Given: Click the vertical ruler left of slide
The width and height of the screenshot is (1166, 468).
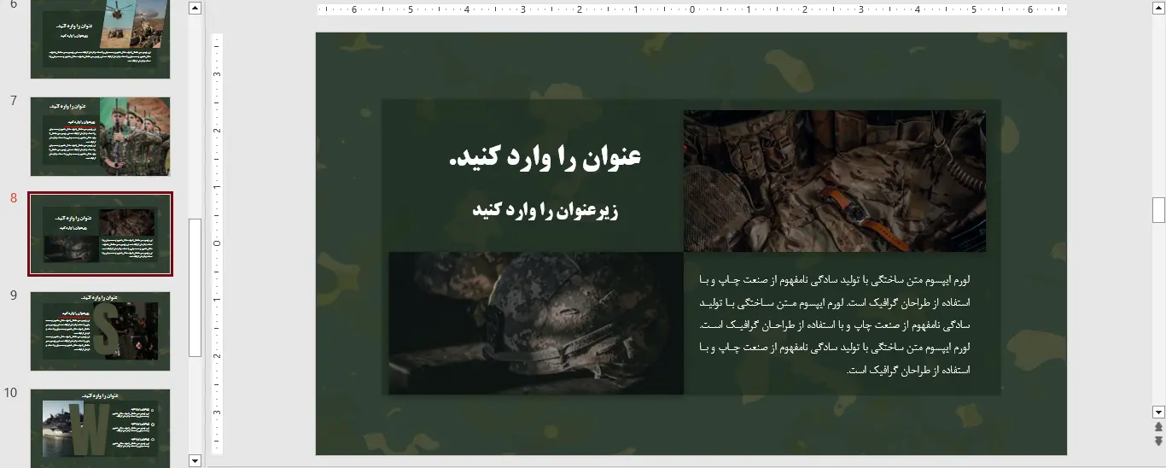Looking at the screenshot, I should tap(217, 243).
